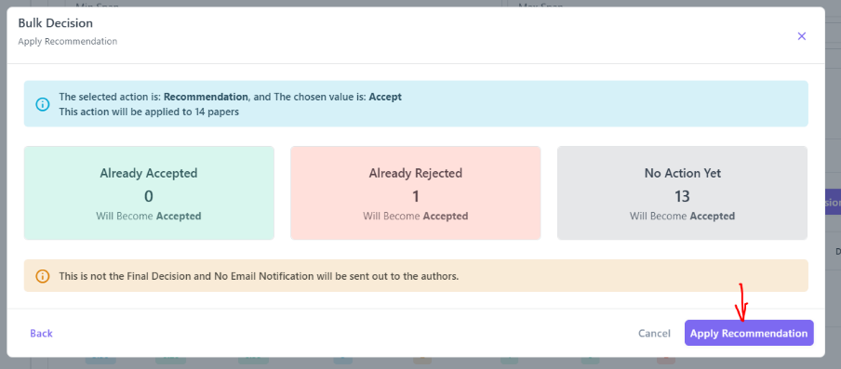Click the count 1 under Already Rejected

416,196
